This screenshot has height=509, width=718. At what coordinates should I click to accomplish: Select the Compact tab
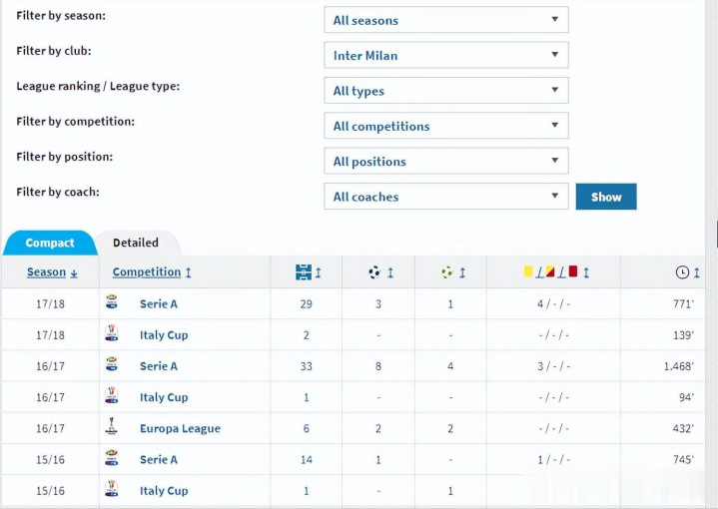[50, 243]
